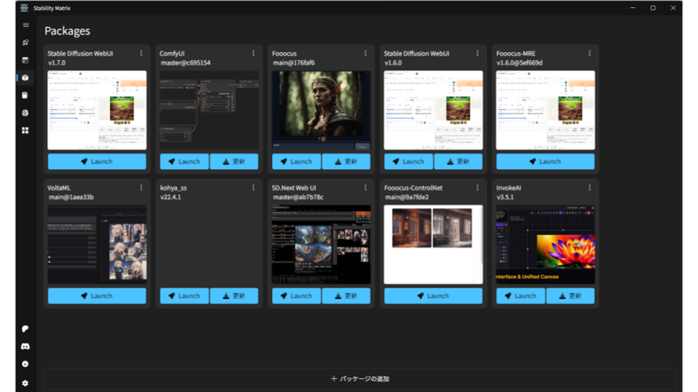Screen dimensions: 698x392
Task: Click 更新 update button for kohya_ss
Action: [x=234, y=295]
